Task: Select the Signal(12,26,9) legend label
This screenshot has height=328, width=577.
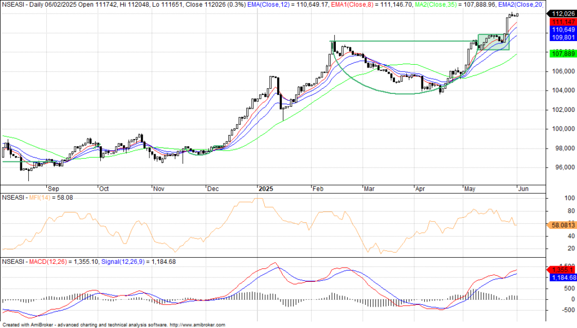Action: coord(123,262)
